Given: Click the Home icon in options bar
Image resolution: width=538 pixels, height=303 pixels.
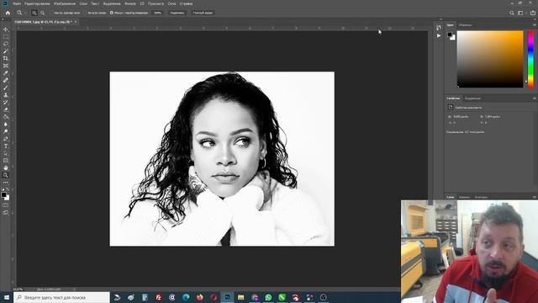Looking at the screenshot, I should pos(8,13).
